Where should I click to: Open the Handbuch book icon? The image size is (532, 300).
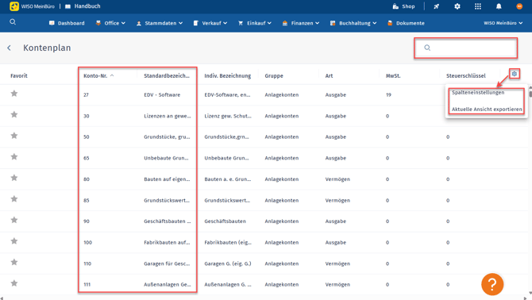[67, 6]
